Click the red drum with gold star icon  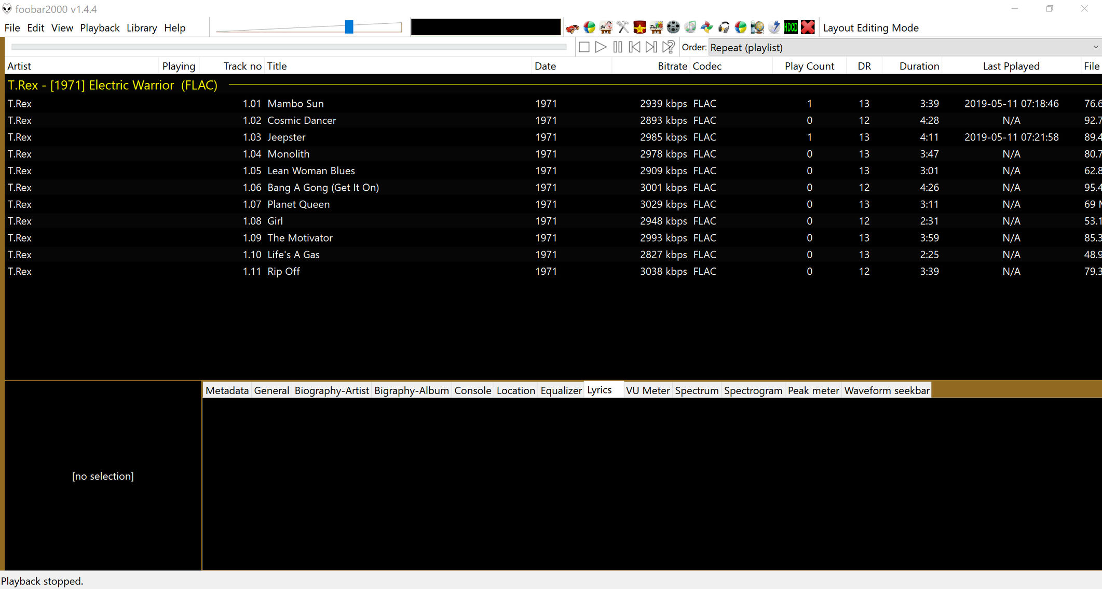point(640,27)
